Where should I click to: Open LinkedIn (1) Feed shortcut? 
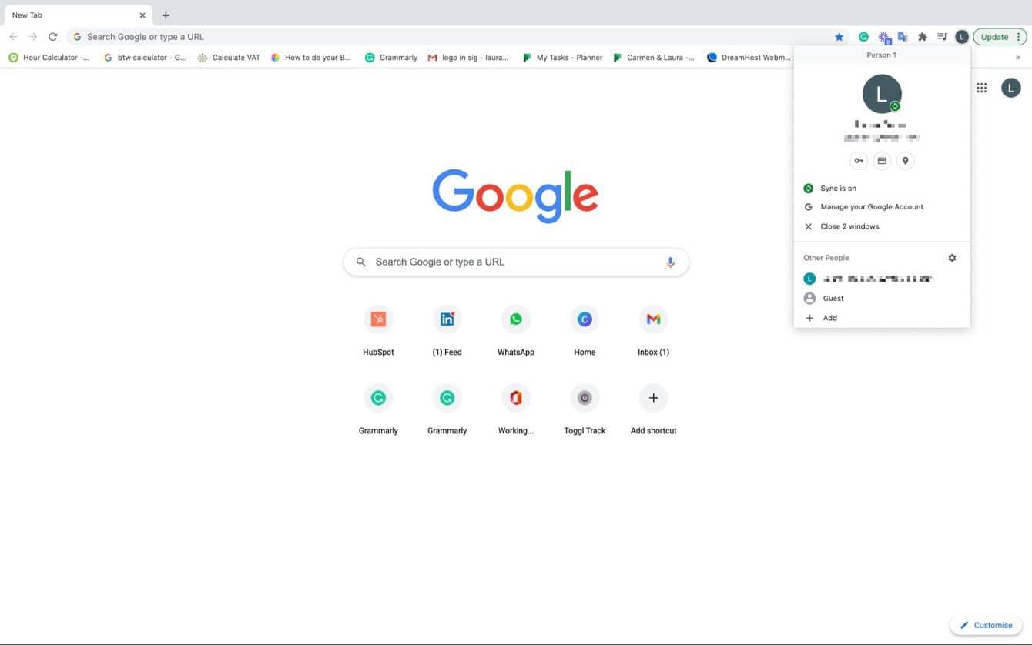447,331
